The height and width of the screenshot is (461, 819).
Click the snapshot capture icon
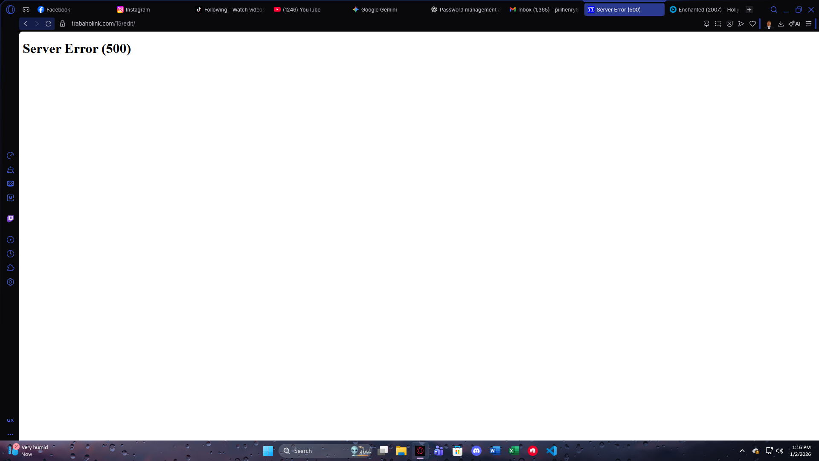pyautogui.click(x=718, y=24)
